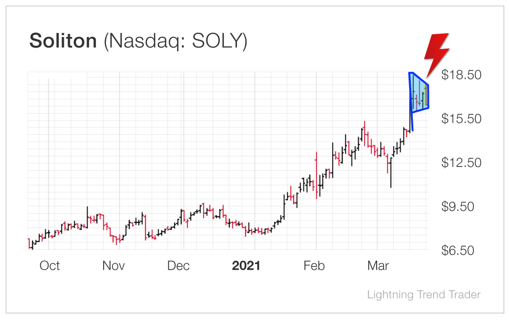Click the long black March low candle
Image resolution: width=509 pixels, height=320 pixels.
391,173
